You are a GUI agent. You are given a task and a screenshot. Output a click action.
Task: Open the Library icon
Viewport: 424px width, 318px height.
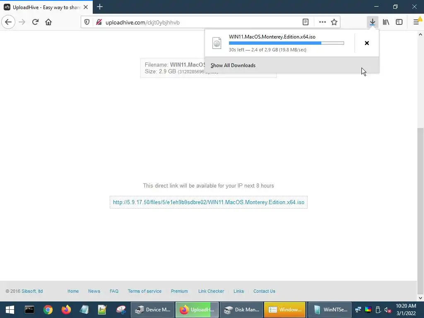pyautogui.click(x=386, y=22)
